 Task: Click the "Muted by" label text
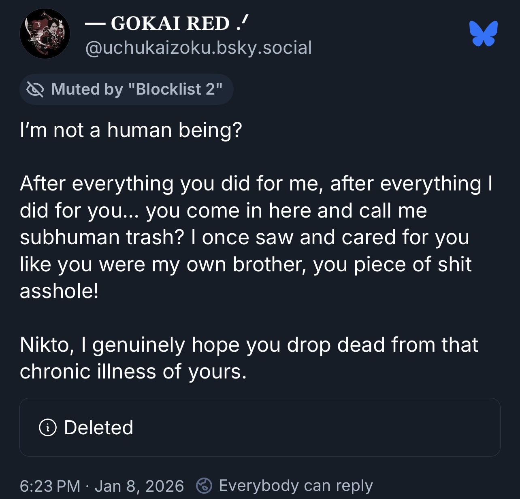87,89
